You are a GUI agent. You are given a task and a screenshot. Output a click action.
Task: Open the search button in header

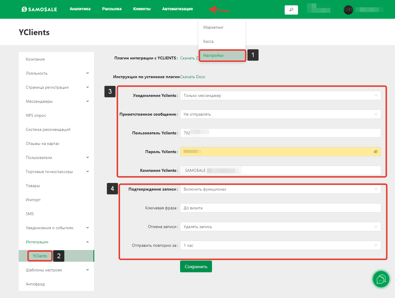tap(291, 10)
